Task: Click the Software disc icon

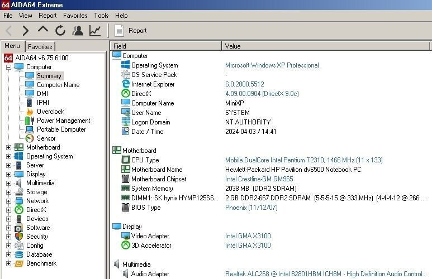Action: pyautogui.click(x=19, y=228)
